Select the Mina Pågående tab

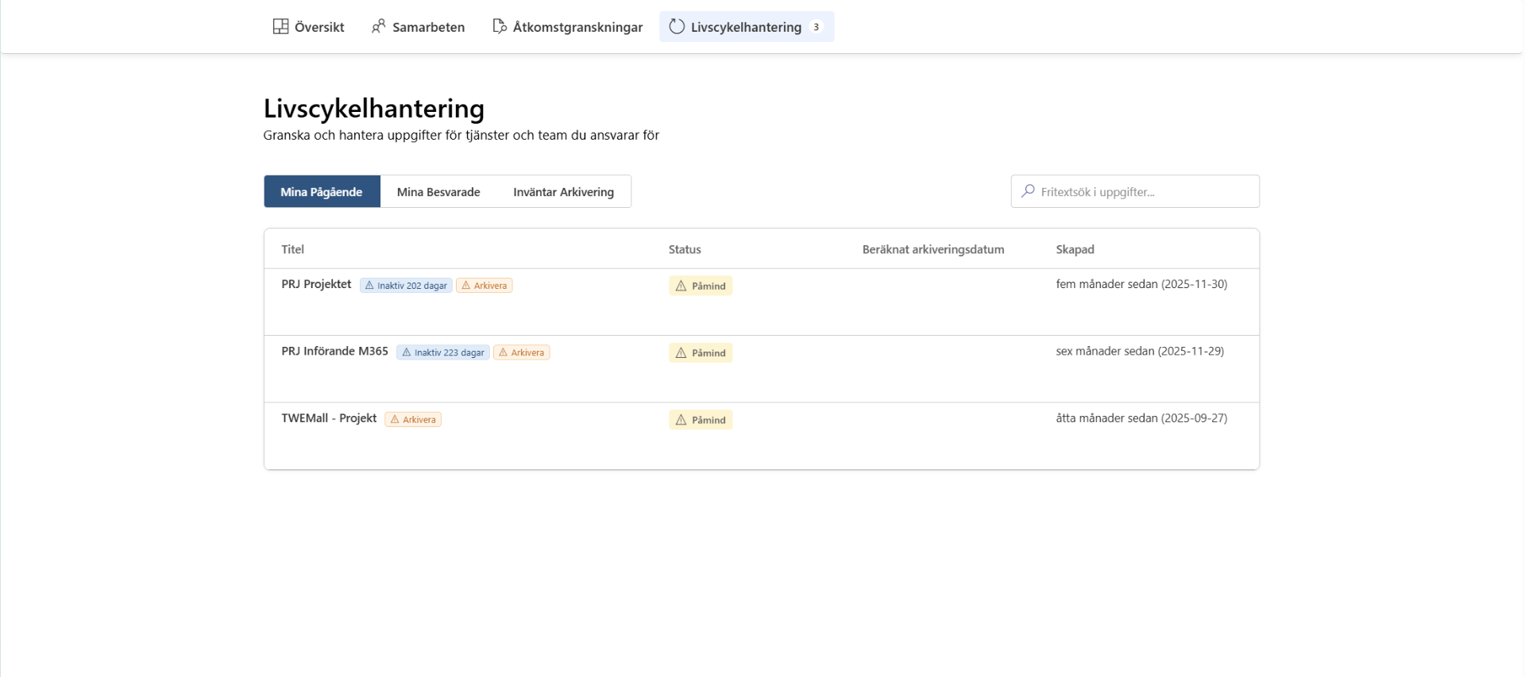(322, 192)
